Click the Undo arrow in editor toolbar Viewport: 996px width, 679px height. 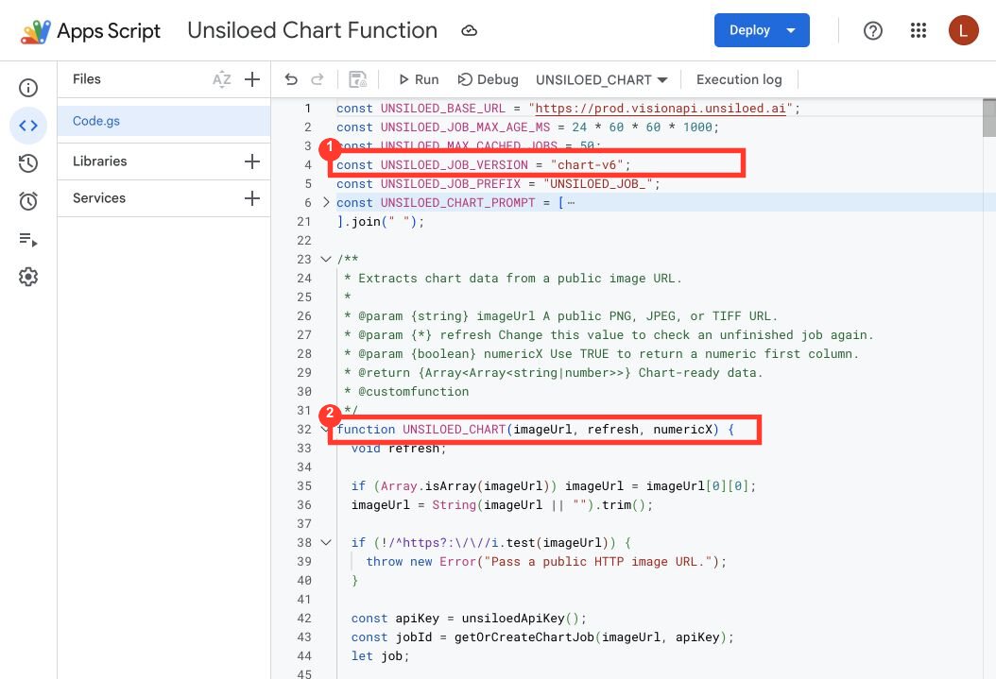pos(291,79)
